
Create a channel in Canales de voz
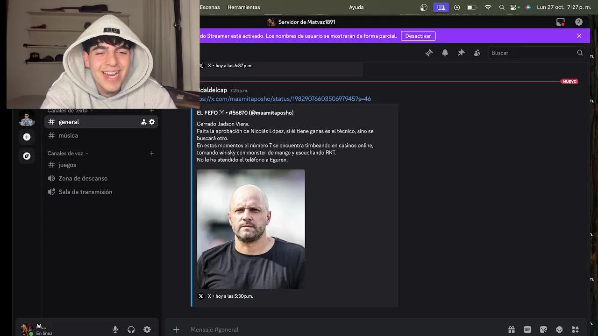pos(152,154)
